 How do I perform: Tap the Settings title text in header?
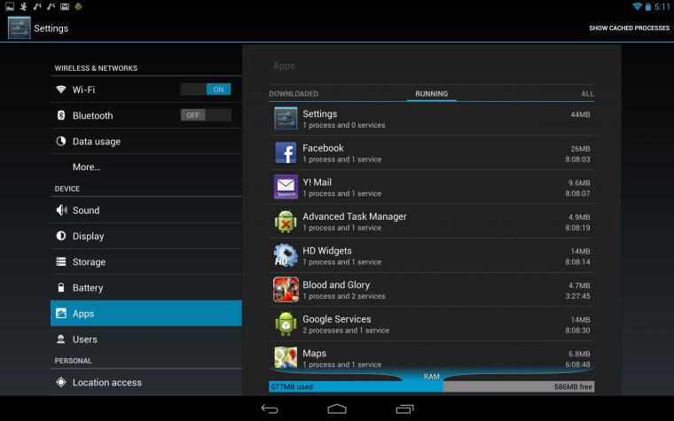(51, 28)
